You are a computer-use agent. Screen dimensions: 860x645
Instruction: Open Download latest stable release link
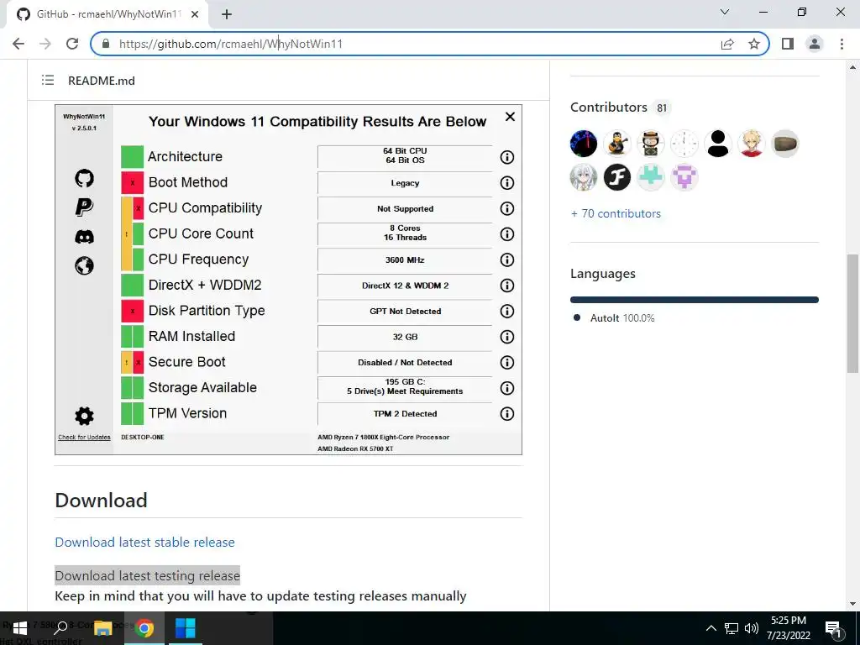click(144, 542)
